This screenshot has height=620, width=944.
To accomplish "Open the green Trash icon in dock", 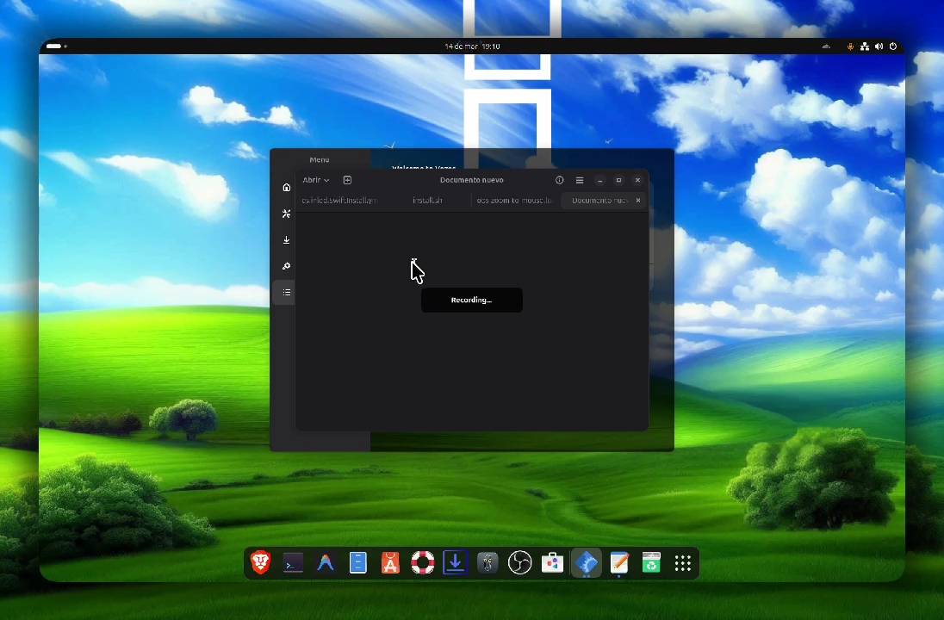I will [x=651, y=563].
